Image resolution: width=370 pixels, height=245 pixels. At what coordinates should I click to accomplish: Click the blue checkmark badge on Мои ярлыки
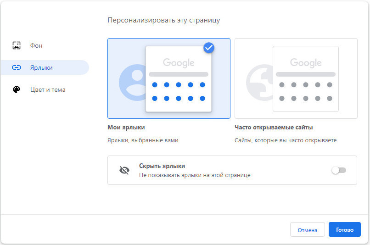pyautogui.click(x=208, y=48)
